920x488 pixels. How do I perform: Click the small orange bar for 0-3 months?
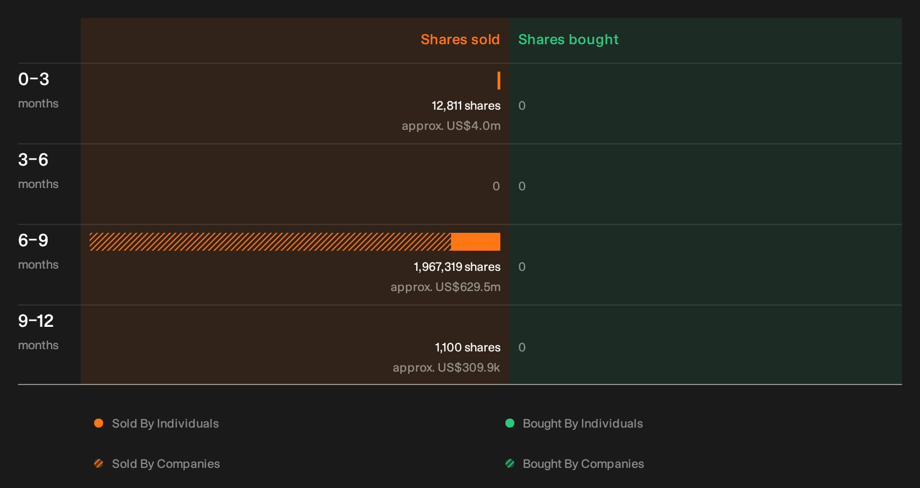(x=499, y=81)
